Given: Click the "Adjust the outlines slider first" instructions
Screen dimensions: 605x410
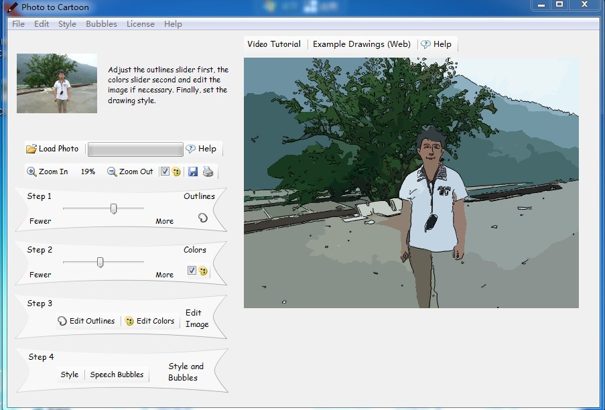Looking at the screenshot, I should pos(168,85).
